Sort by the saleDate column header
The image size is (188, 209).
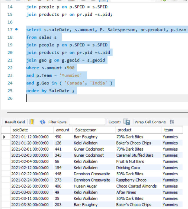click(x=20, y=130)
